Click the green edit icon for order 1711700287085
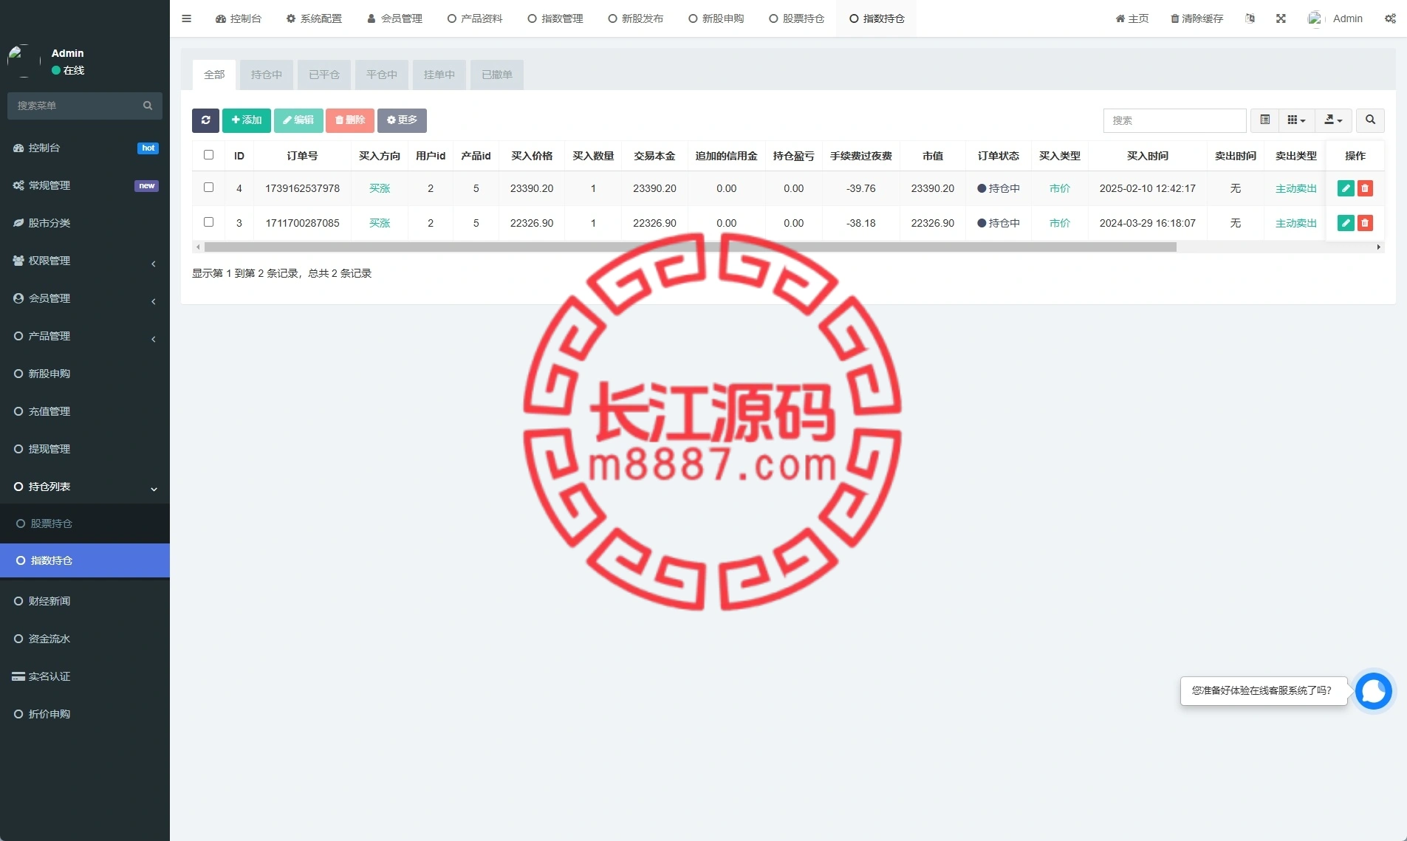 click(x=1346, y=223)
